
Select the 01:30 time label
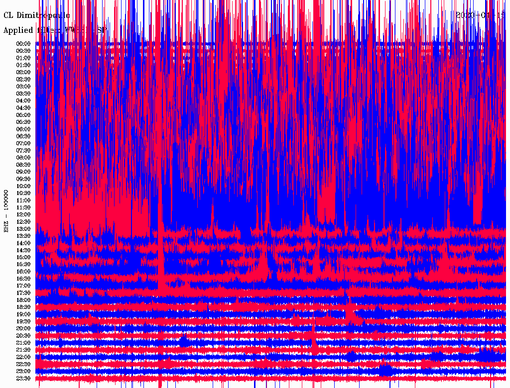click(x=23, y=65)
